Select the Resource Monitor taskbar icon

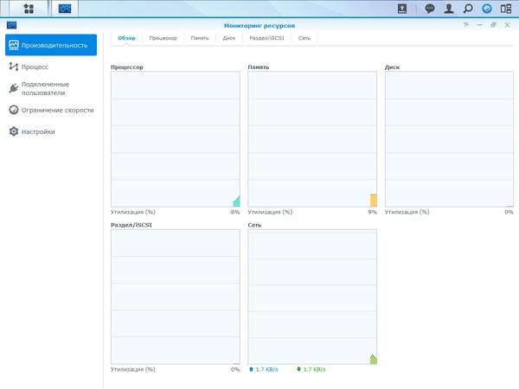pos(65,9)
